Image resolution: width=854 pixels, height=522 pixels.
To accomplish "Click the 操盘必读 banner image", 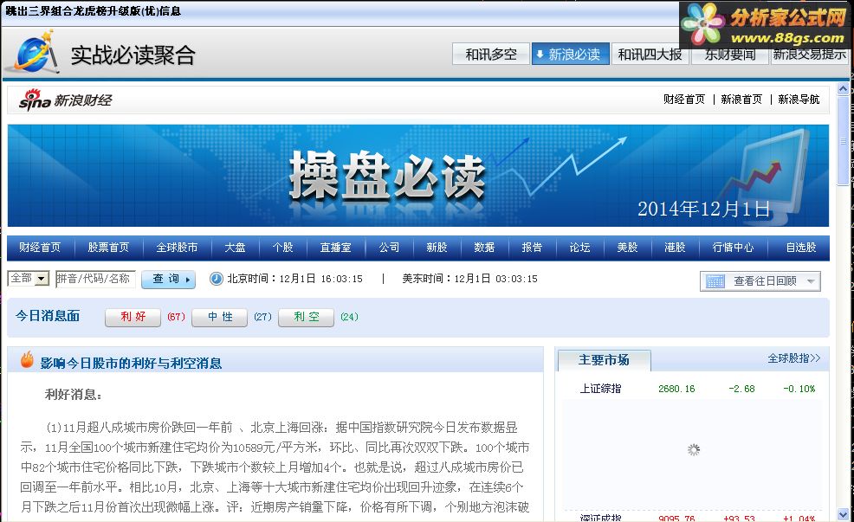I will point(418,175).
